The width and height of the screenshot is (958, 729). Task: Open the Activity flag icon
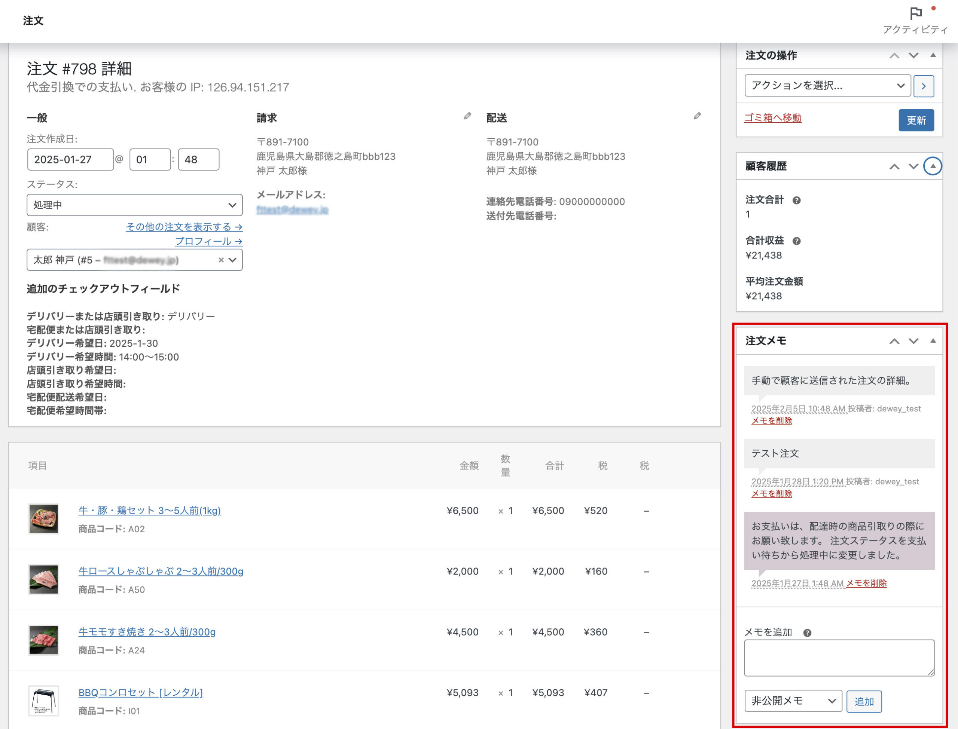[915, 14]
